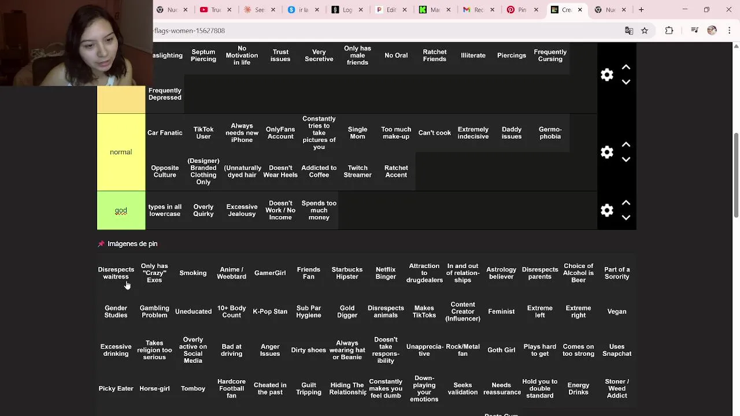Open a new browser tab with plus
The height and width of the screenshot is (416, 740).
coord(641,10)
